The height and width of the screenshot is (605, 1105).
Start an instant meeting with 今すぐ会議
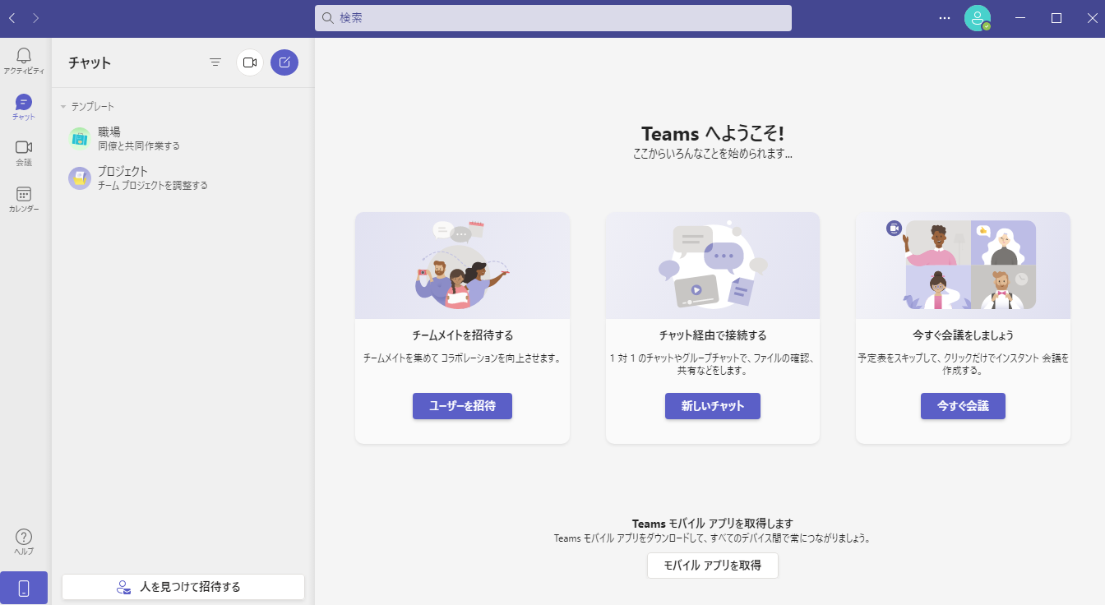(x=962, y=406)
